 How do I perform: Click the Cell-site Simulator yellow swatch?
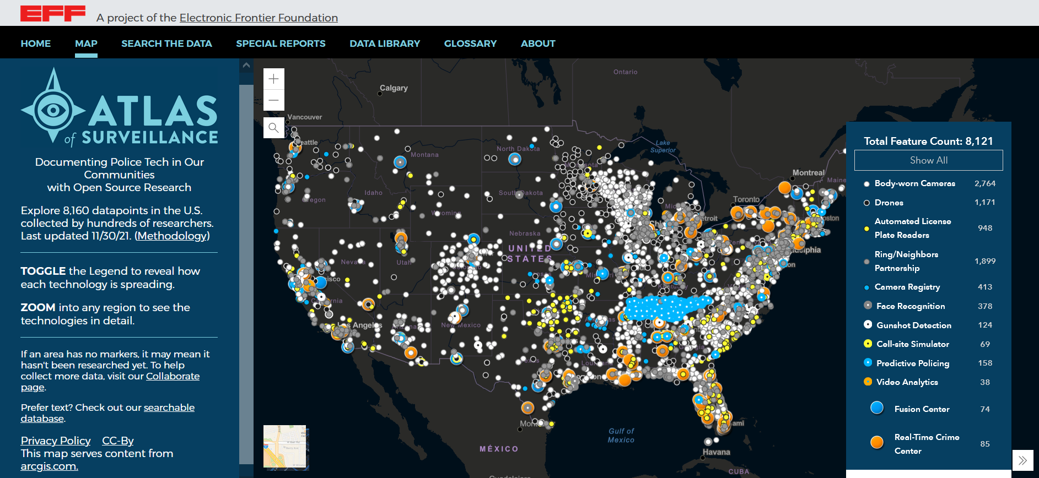(x=868, y=344)
